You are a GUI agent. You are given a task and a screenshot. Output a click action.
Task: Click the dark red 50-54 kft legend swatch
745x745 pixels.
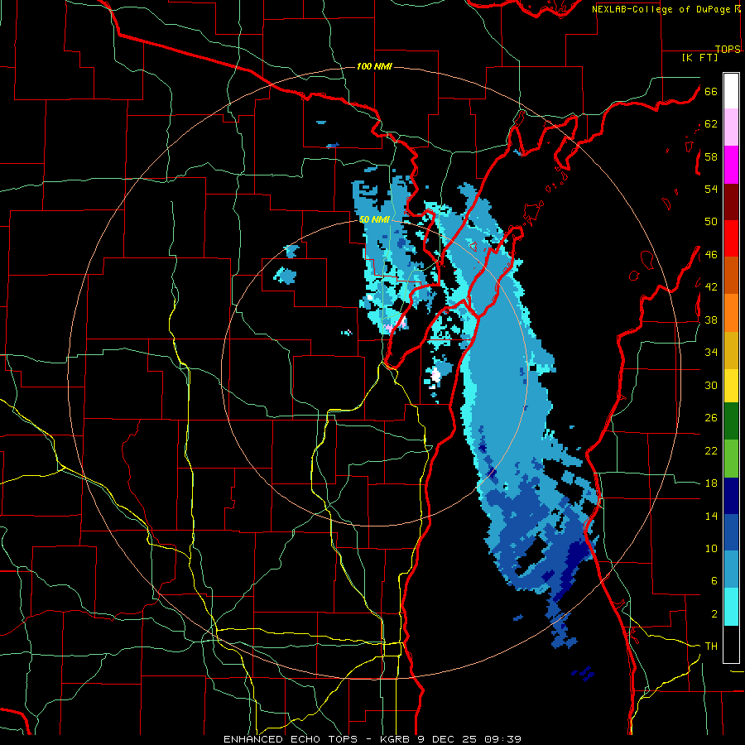coord(731,202)
